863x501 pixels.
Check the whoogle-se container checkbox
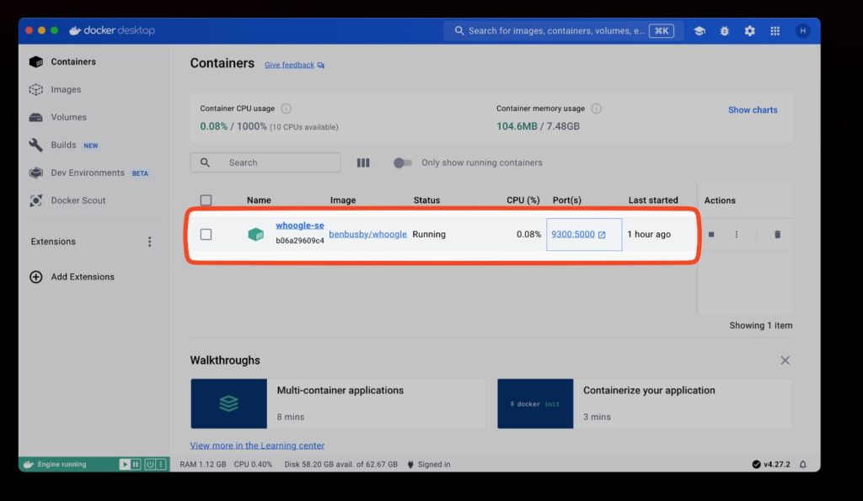[x=206, y=234]
